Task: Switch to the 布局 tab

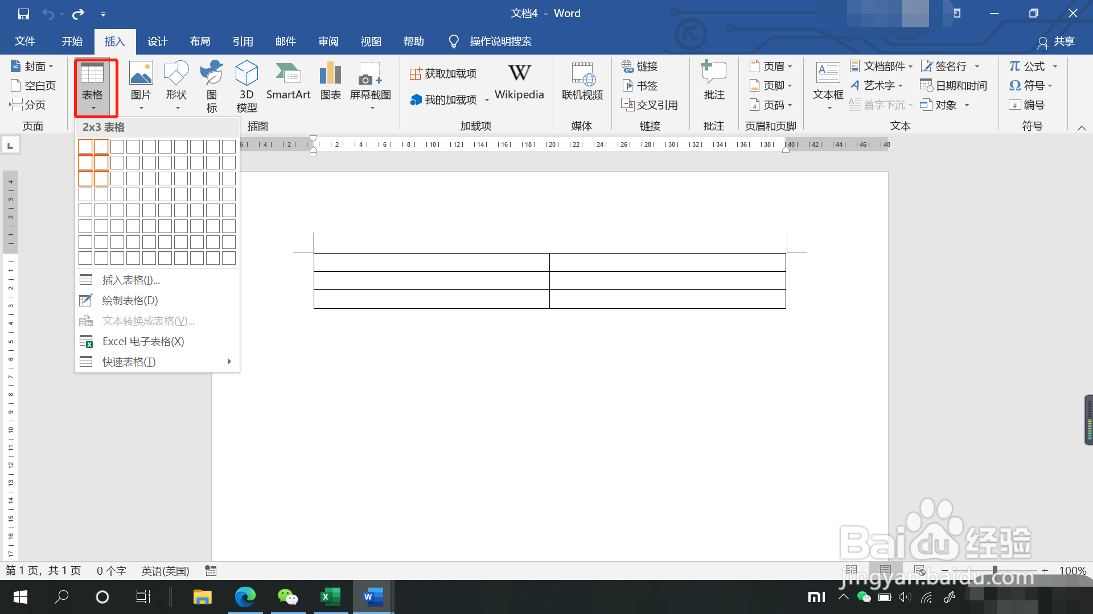Action: (200, 42)
